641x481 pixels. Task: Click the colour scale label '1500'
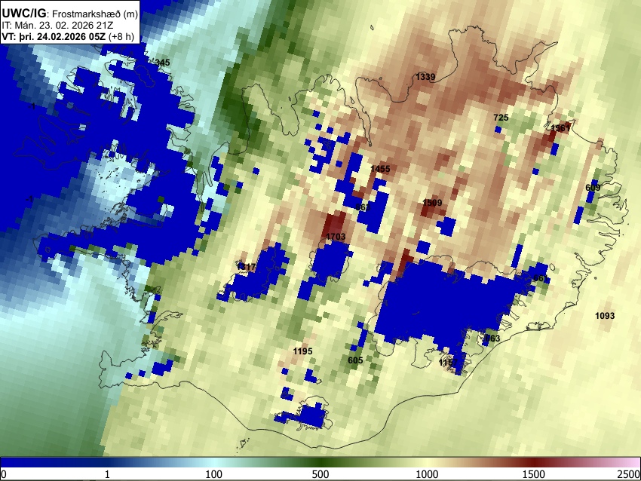[x=534, y=474]
